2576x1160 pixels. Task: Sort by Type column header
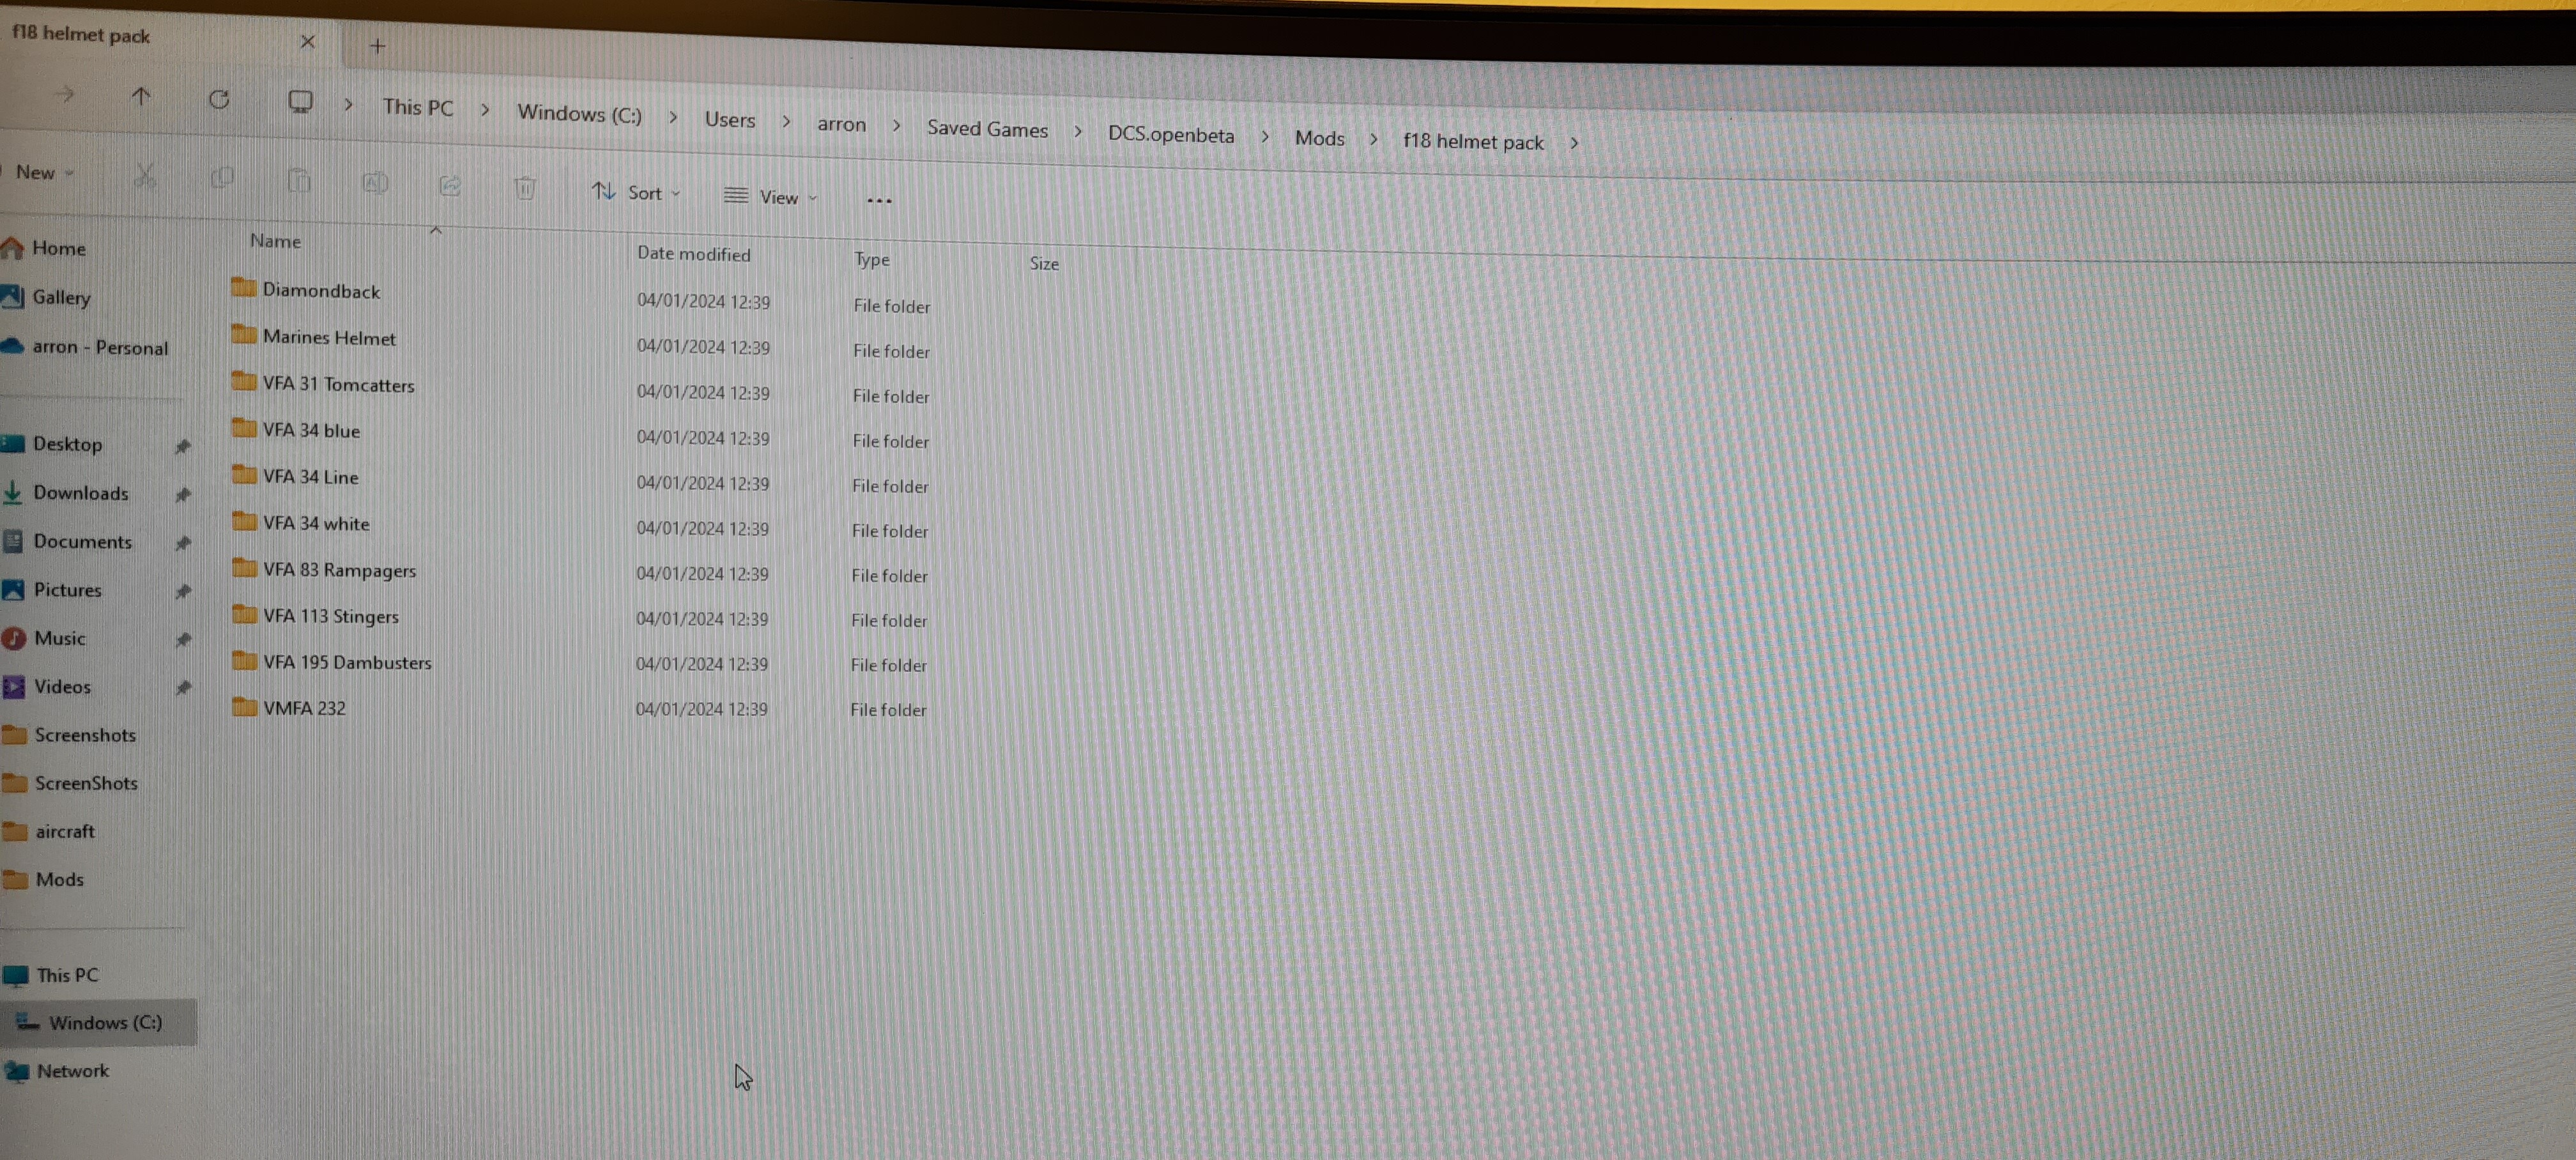[872, 260]
